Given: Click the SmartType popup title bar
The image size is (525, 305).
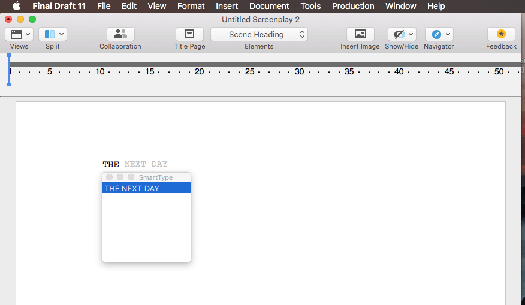Looking at the screenshot, I should pyautogui.click(x=146, y=177).
